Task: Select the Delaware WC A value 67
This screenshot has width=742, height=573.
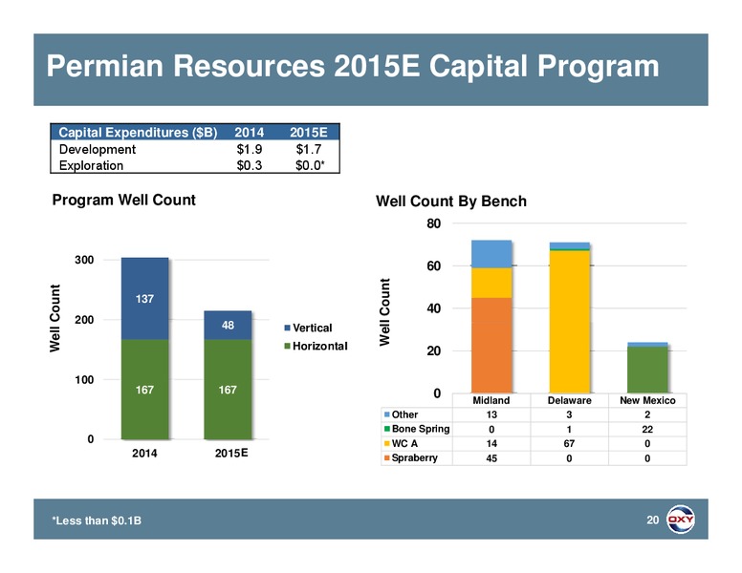Action: click(x=569, y=443)
